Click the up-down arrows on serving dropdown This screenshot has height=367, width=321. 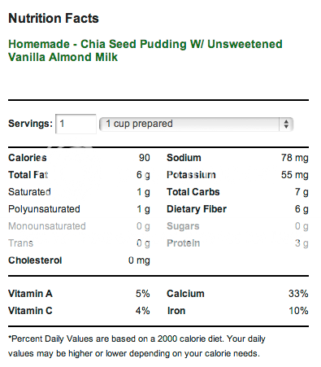(286, 125)
